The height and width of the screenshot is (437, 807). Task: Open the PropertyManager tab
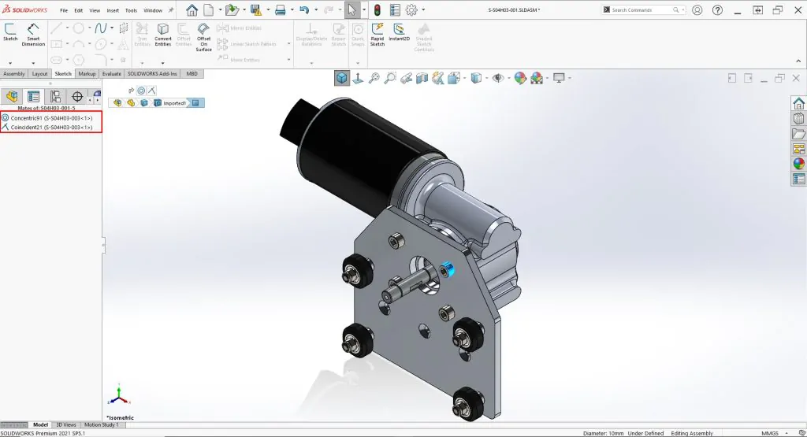click(33, 96)
